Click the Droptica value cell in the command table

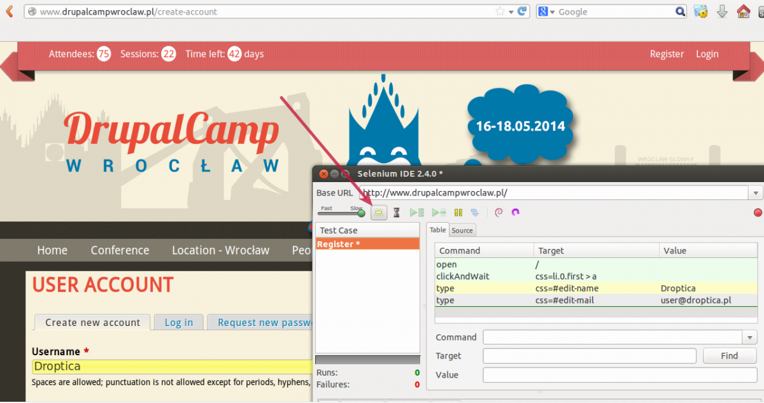(x=708, y=288)
